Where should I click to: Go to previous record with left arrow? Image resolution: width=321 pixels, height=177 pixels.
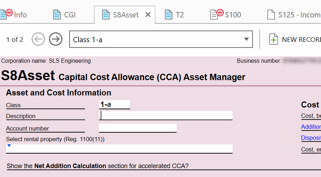(x=38, y=39)
